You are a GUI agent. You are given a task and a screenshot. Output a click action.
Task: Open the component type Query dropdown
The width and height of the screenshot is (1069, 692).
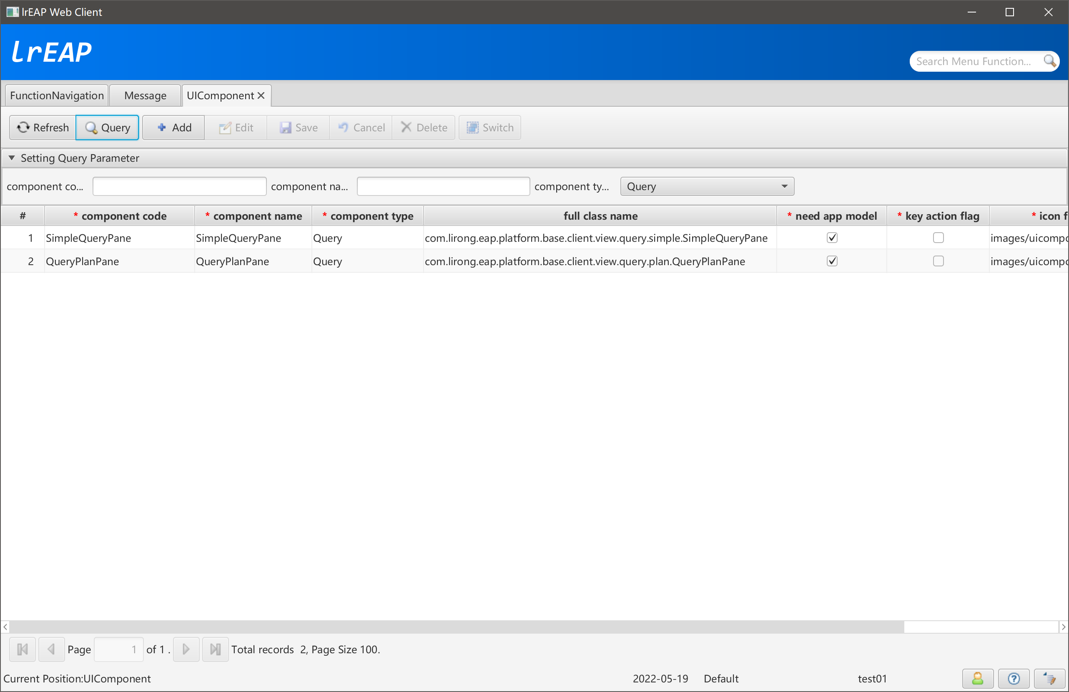(x=707, y=186)
